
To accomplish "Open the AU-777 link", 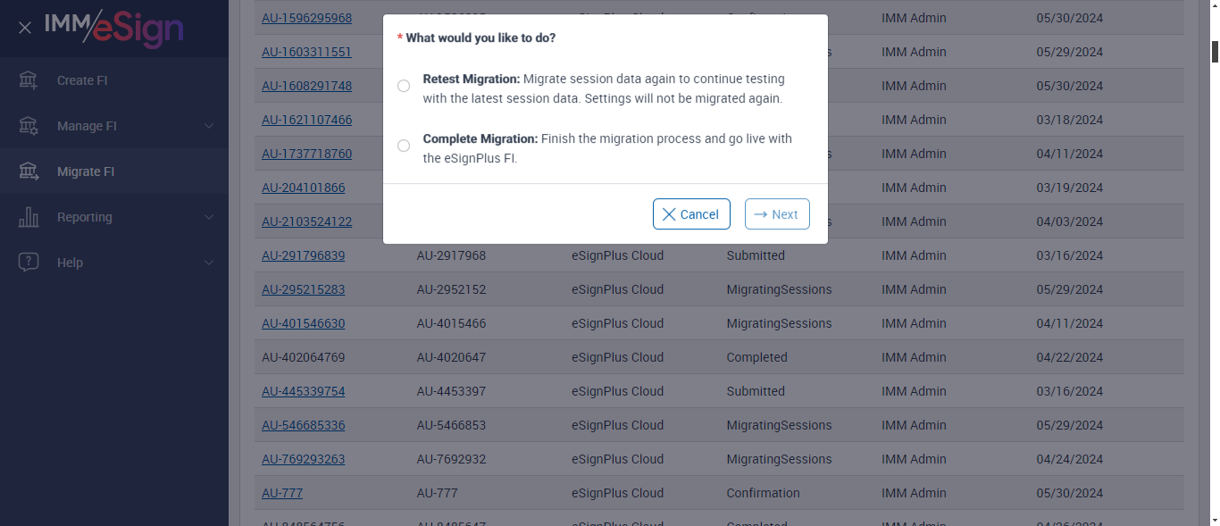I will 282,493.
